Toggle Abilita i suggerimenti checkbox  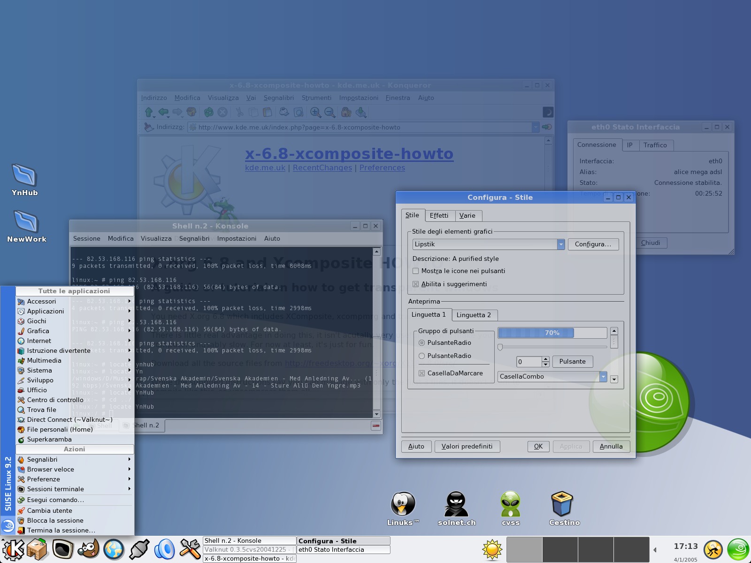415,284
